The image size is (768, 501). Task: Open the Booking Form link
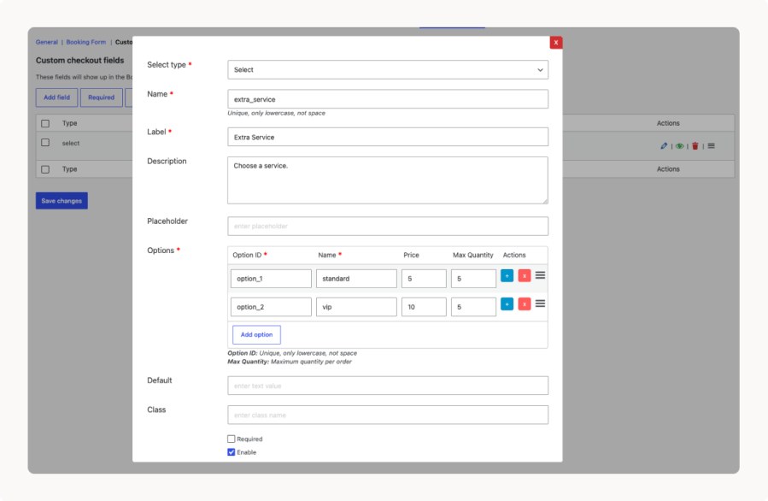coord(86,42)
